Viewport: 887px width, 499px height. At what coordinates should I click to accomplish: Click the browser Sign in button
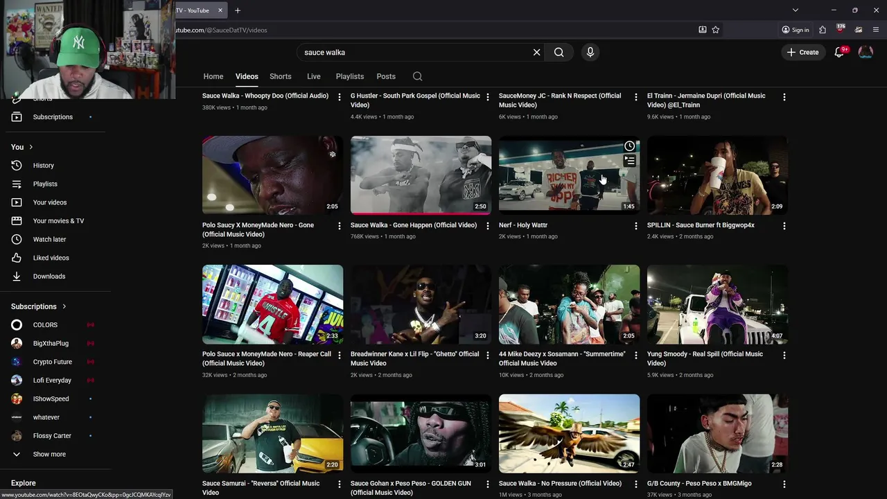(x=796, y=30)
